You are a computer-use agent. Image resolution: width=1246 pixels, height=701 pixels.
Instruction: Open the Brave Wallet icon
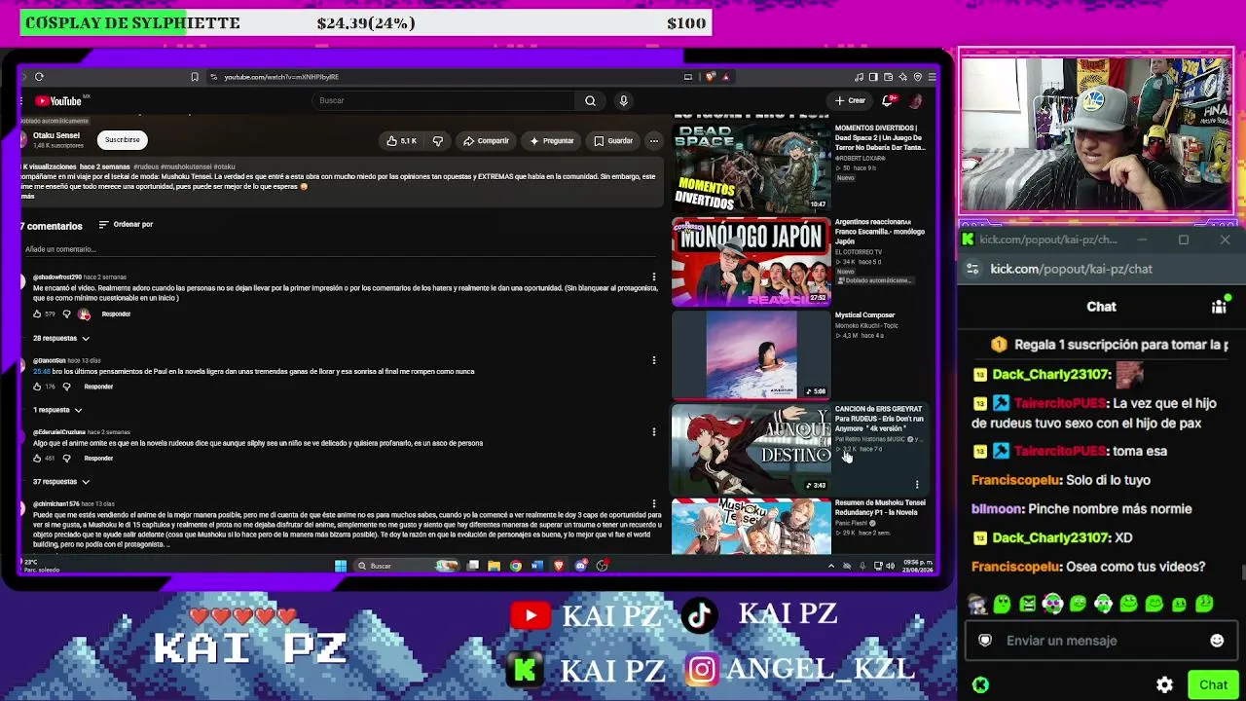[x=888, y=77]
